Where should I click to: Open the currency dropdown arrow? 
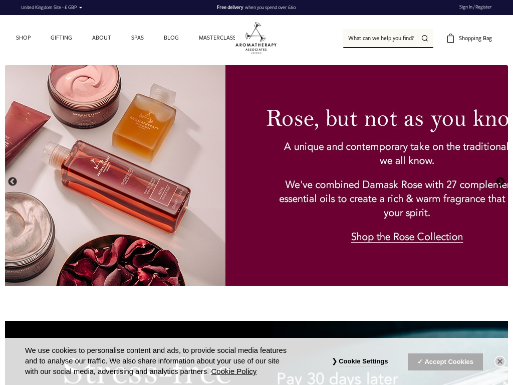[x=80, y=8]
